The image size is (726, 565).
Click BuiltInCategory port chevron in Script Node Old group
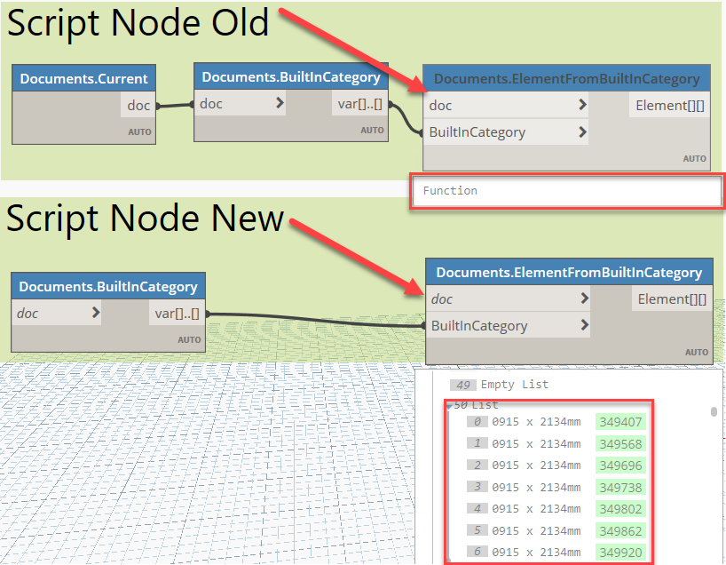581,132
